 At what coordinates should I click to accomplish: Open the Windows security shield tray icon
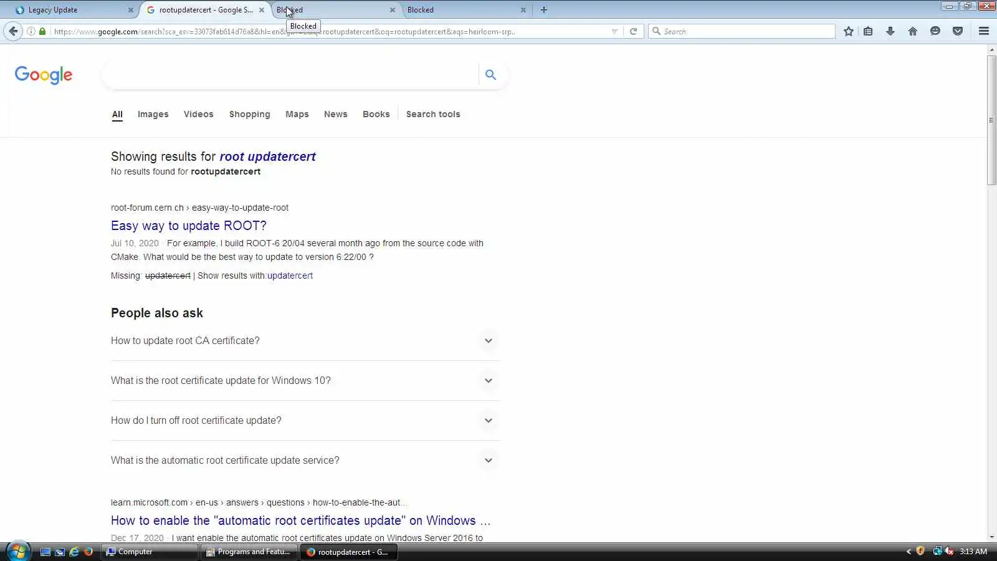pyautogui.click(x=920, y=551)
